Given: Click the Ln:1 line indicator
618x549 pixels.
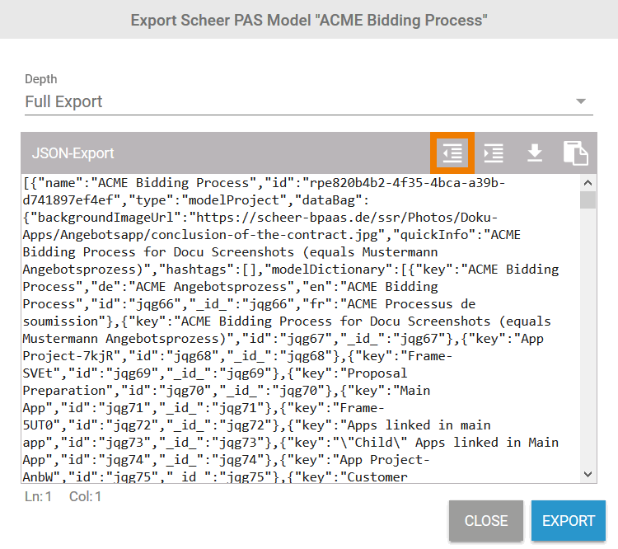Looking at the screenshot, I should pos(38,497).
